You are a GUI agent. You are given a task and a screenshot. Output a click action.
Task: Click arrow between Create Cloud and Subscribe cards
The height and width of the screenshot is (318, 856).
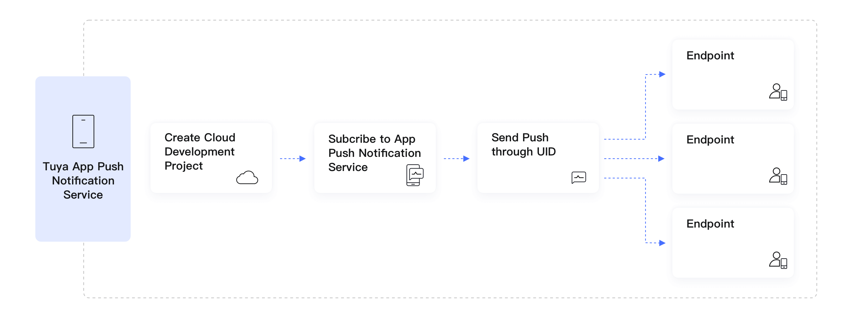click(x=293, y=159)
